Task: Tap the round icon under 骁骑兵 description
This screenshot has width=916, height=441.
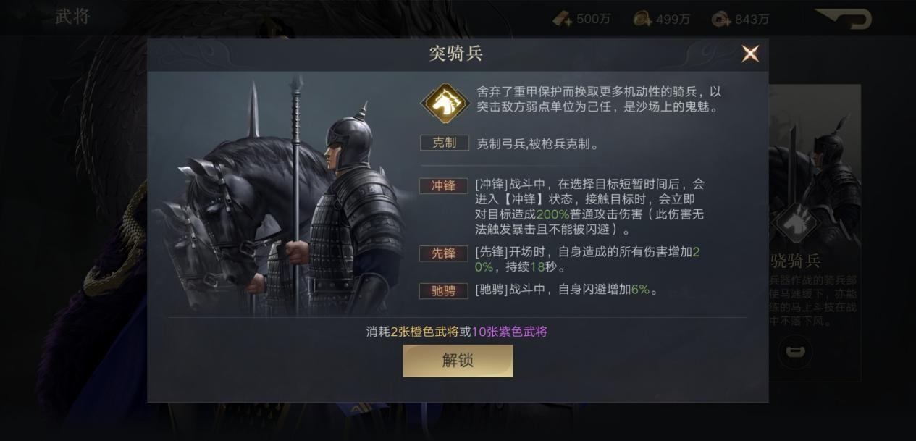Action: (795, 352)
